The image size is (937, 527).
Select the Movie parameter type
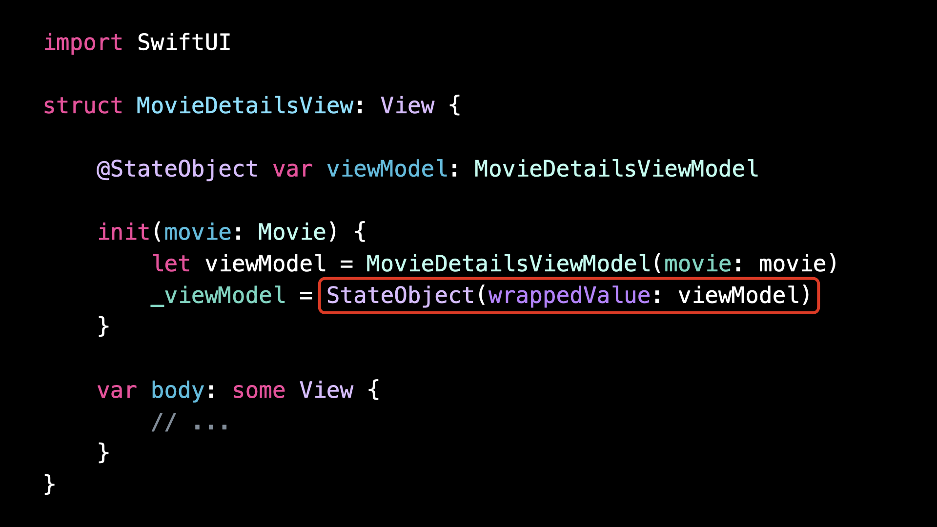click(292, 232)
